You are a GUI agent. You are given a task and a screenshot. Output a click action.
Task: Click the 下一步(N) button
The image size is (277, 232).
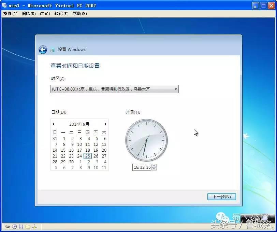[221, 196]
